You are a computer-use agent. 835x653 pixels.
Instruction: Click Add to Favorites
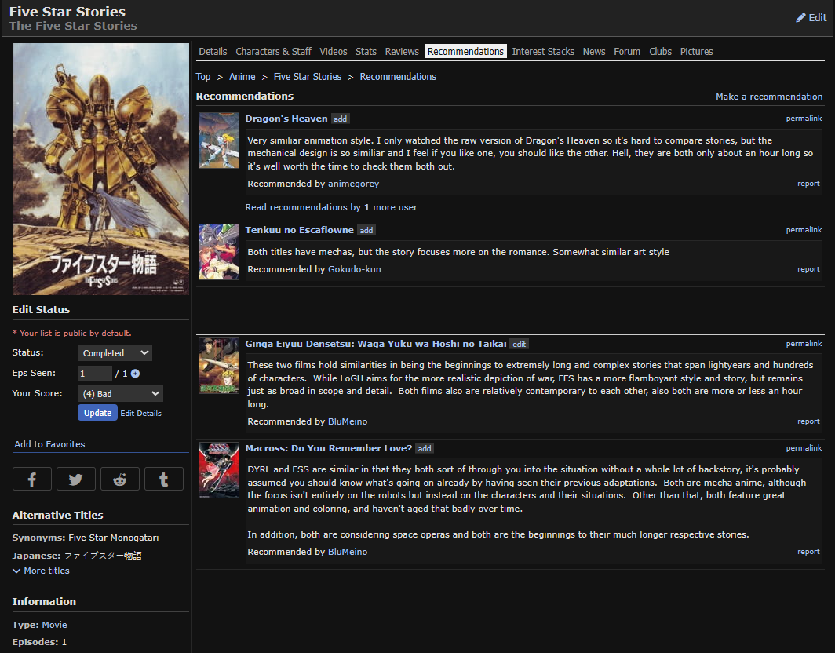pyautogui.click(x=49, y=444)
